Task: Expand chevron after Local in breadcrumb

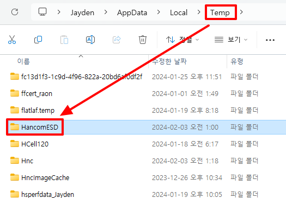Action: [x=199, y=12]
